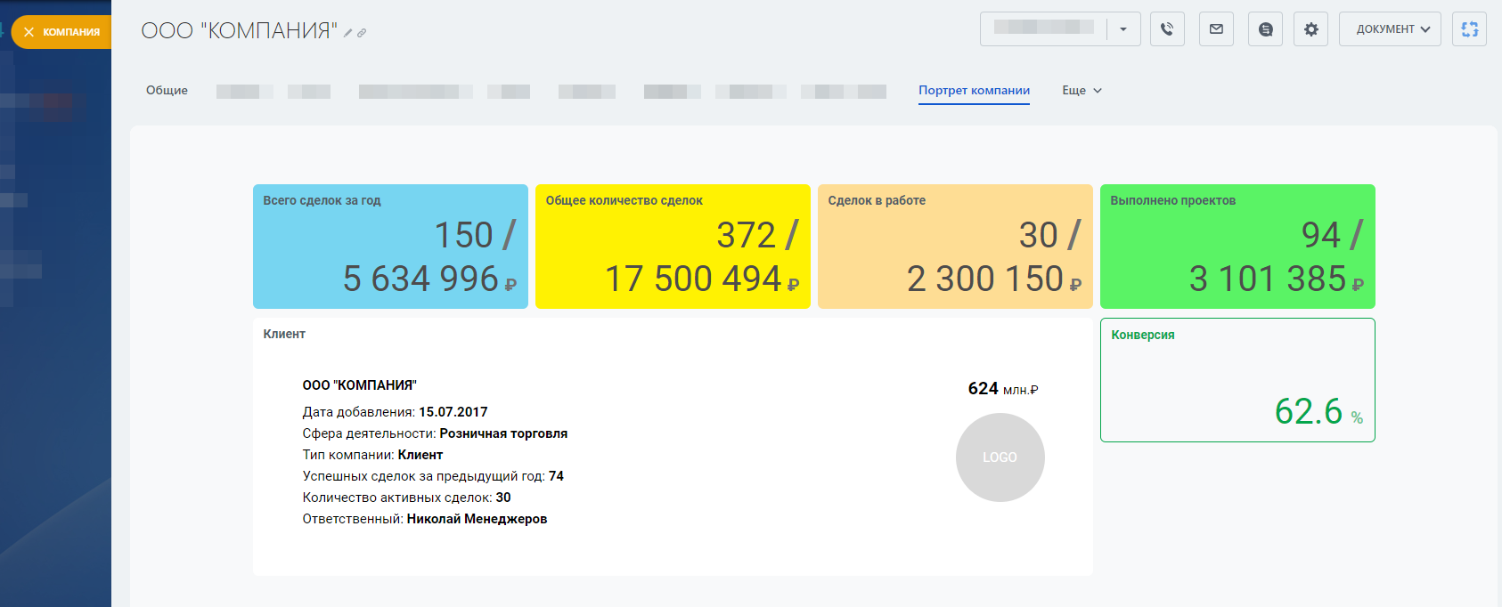Open the settings gear icon

pos(1310,29)
